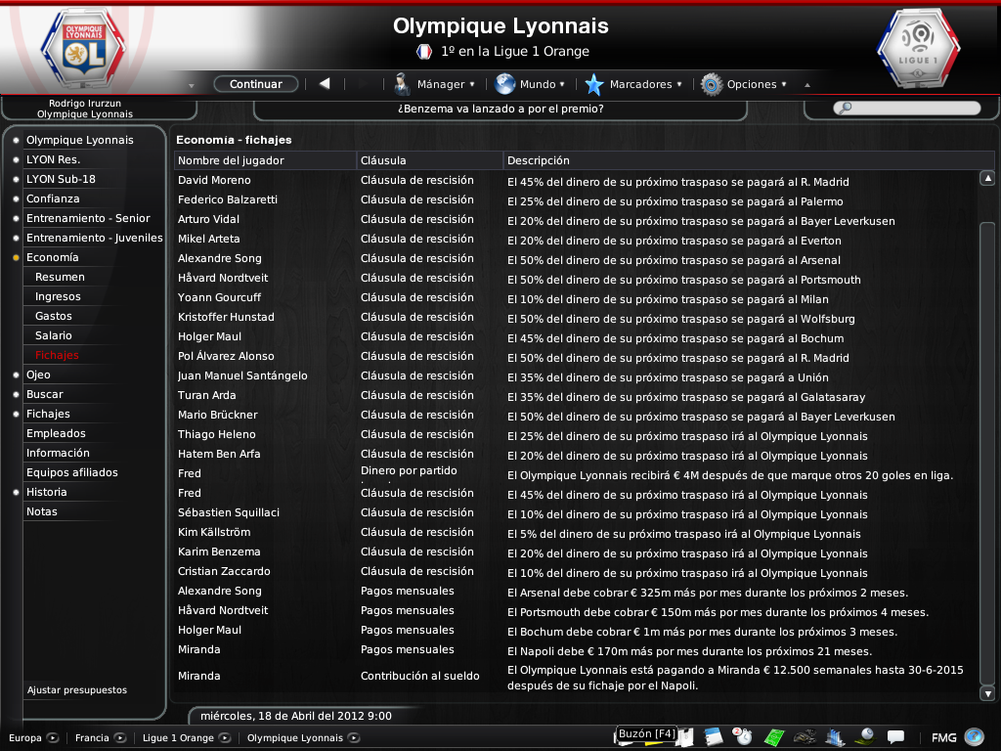
Task: Open the news folder icon beside Buzón tooltip
Action: coord(685,739)
